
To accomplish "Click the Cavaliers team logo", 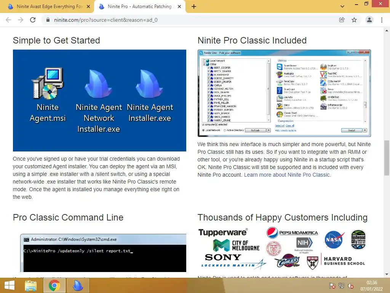I will (288, 261).
